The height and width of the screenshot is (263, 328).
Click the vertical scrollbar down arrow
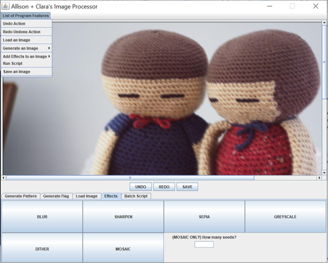click(324, 173)
